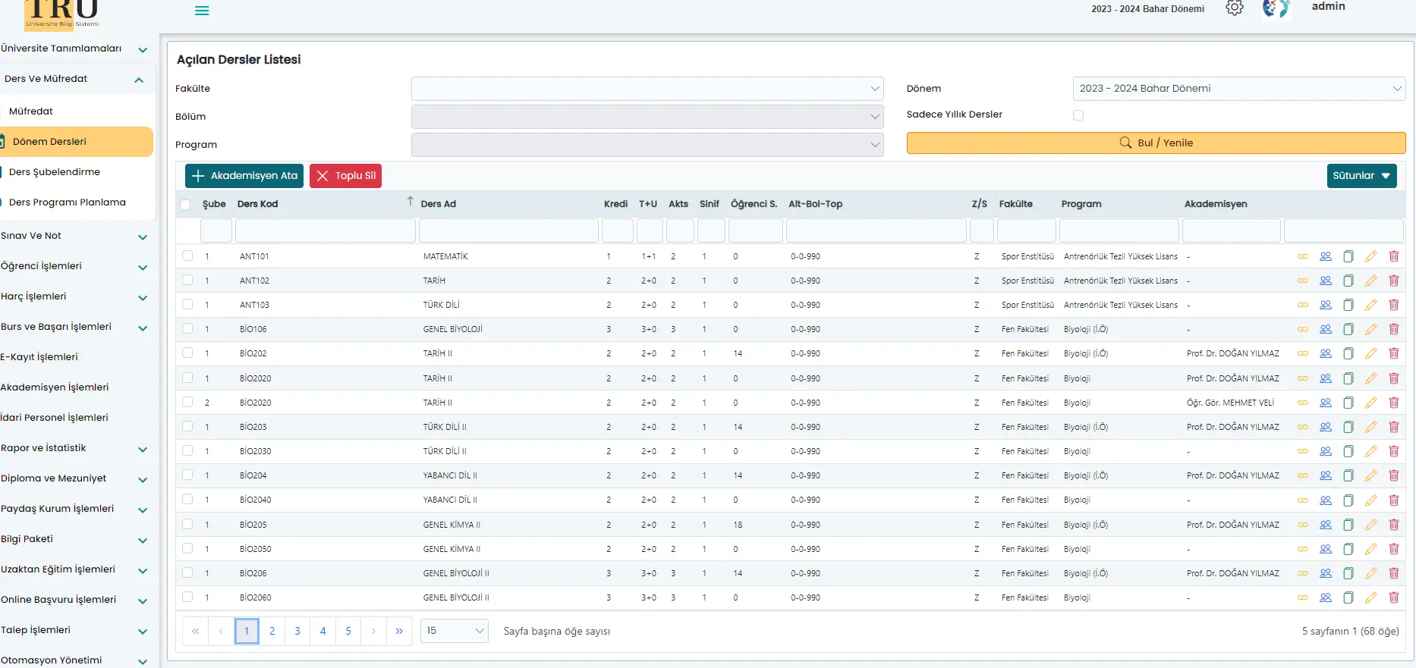The height and width of the screenshot is (668, 1416).
Task: Click link icon for ANT103 row
Action: pos(1302,305)
